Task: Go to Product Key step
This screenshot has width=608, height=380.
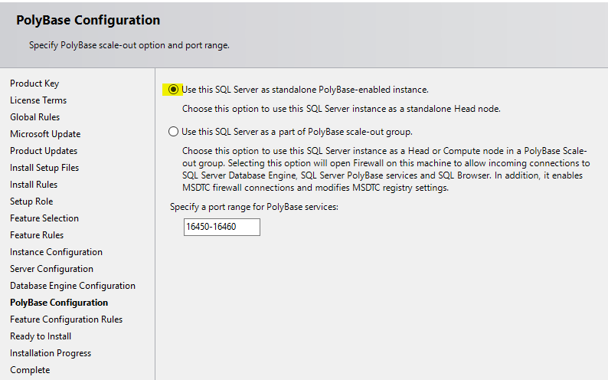Action: click(x=34, y=84)
